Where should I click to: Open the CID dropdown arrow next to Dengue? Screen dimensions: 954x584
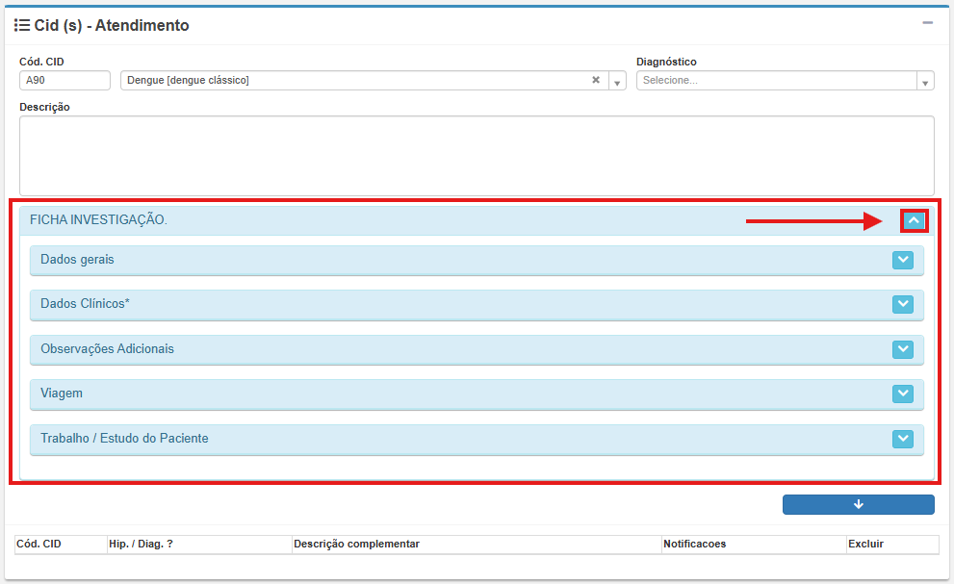(x=618, y=82)
